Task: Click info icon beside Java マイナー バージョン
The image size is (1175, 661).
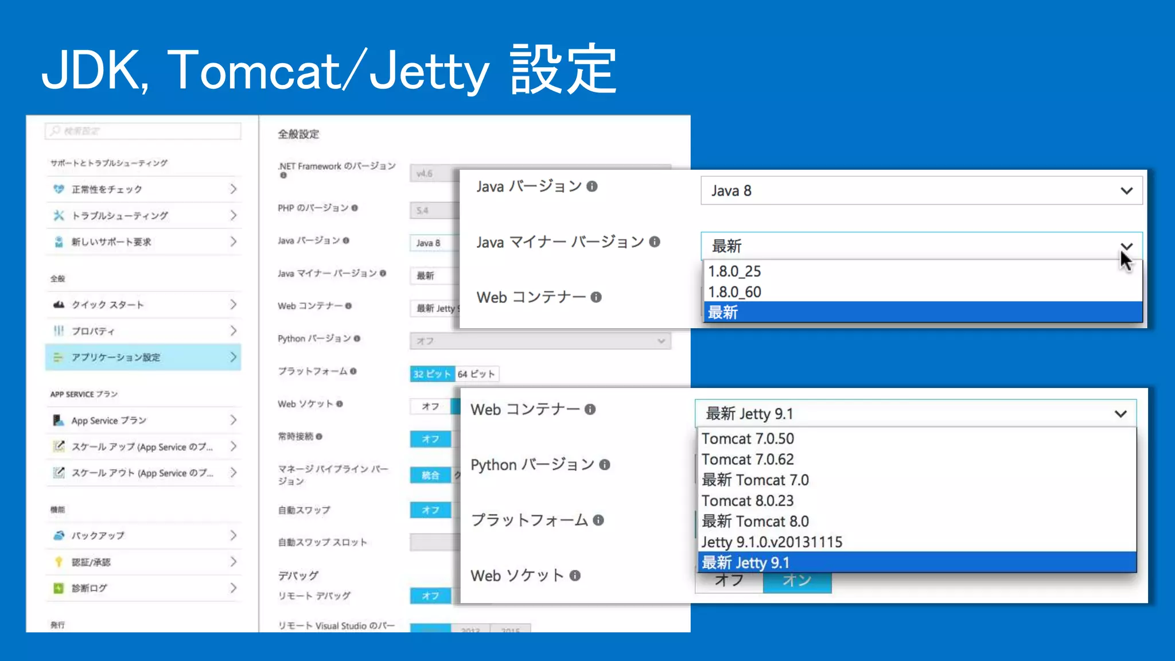Action: [655, 242]
